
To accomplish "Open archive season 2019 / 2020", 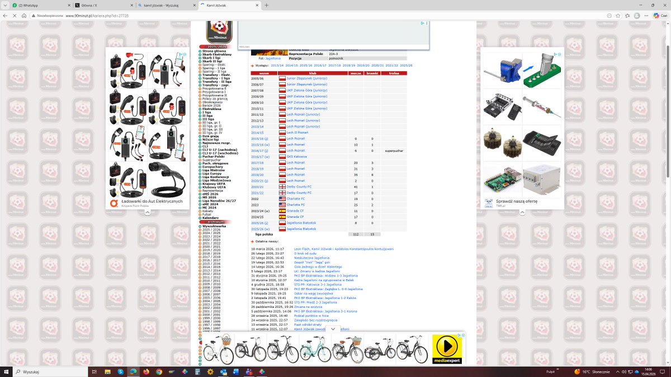I will coord(211,250).
